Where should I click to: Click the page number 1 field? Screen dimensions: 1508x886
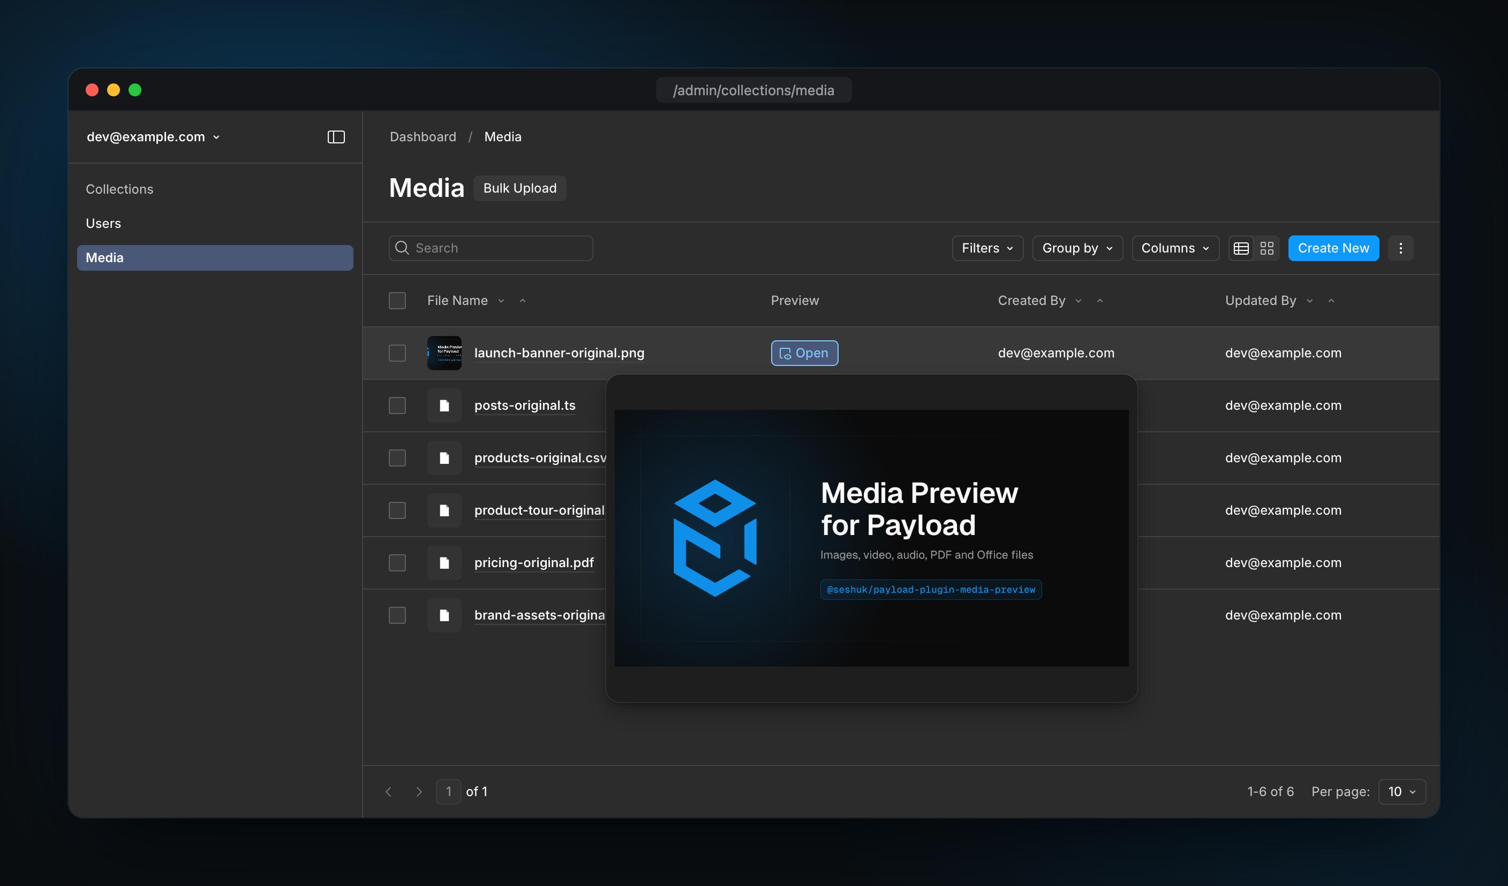click(x=448, y=792)
